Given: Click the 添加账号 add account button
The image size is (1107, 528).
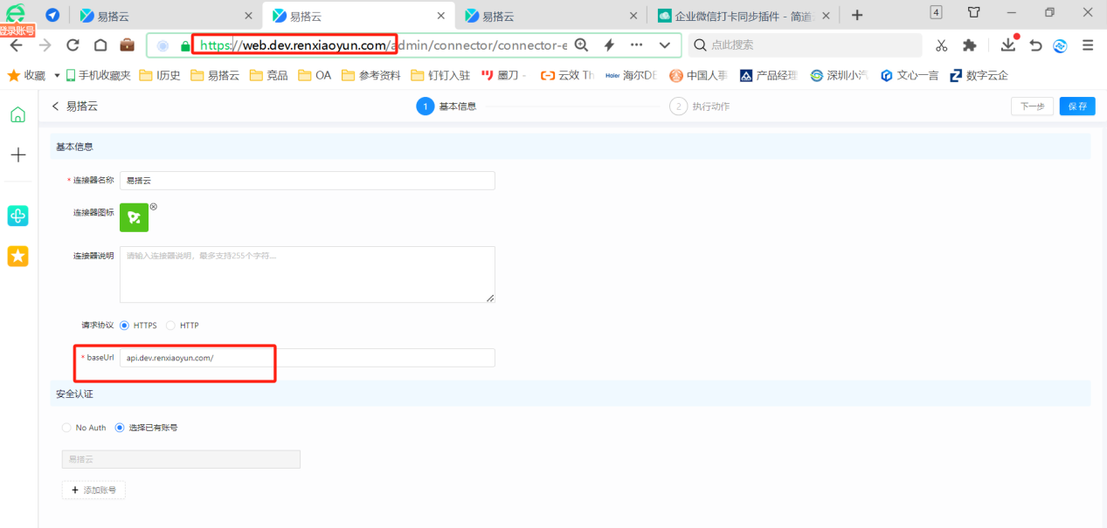Looking at the screenshot, I should point(93,490).
